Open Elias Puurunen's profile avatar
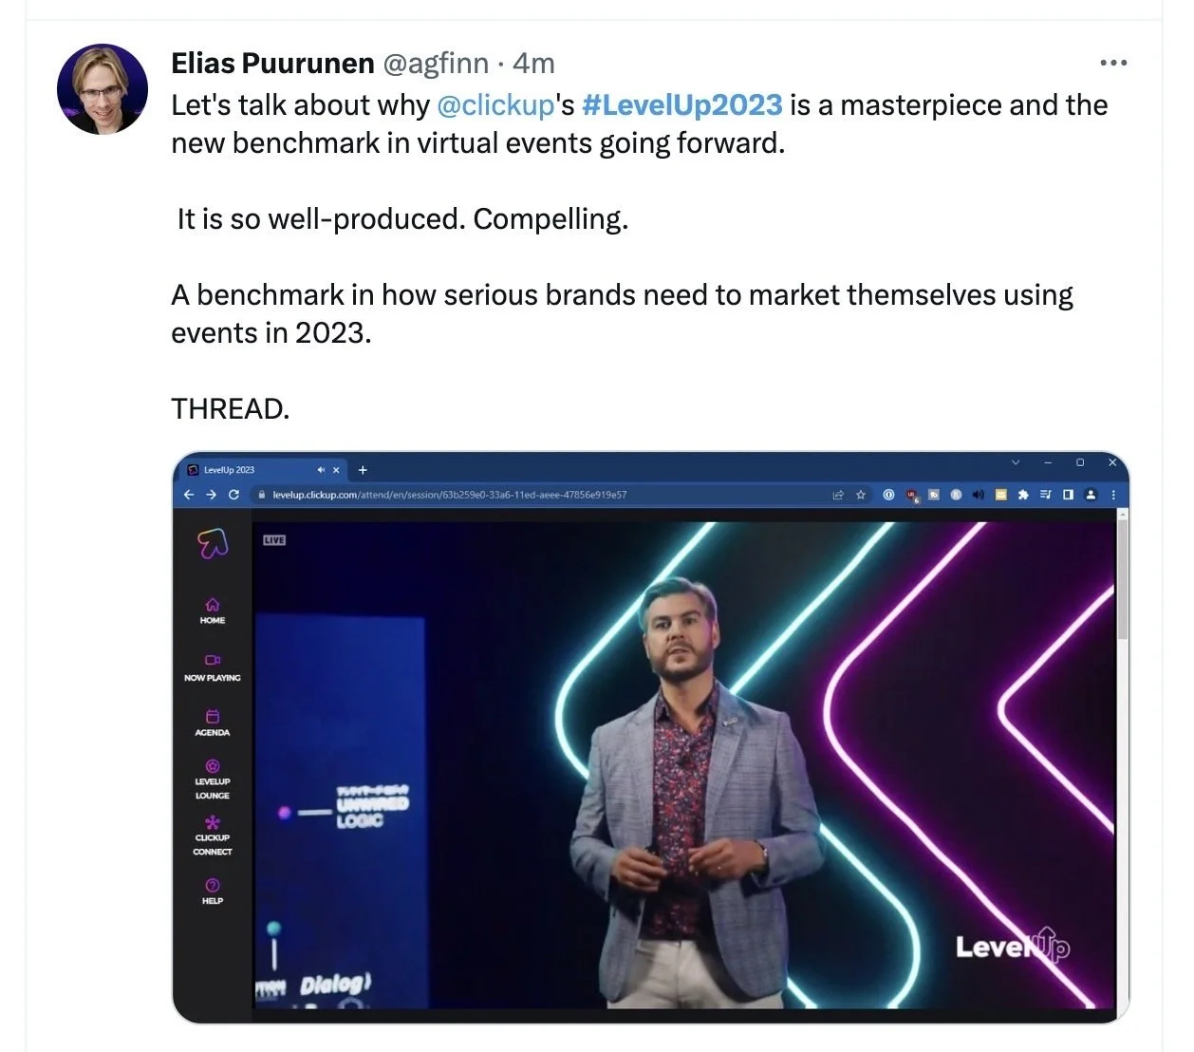Image resolution: width=1194 pixels, height=1052 pixels. click(x=103, y=89)
